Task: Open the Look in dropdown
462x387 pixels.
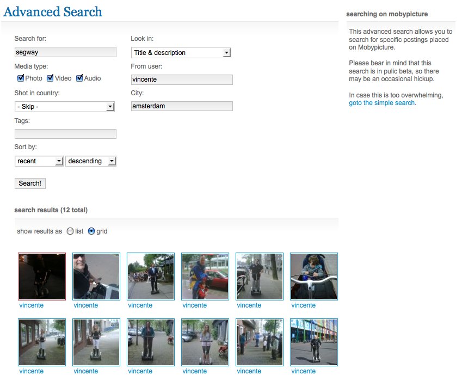Action: point(181,53)
